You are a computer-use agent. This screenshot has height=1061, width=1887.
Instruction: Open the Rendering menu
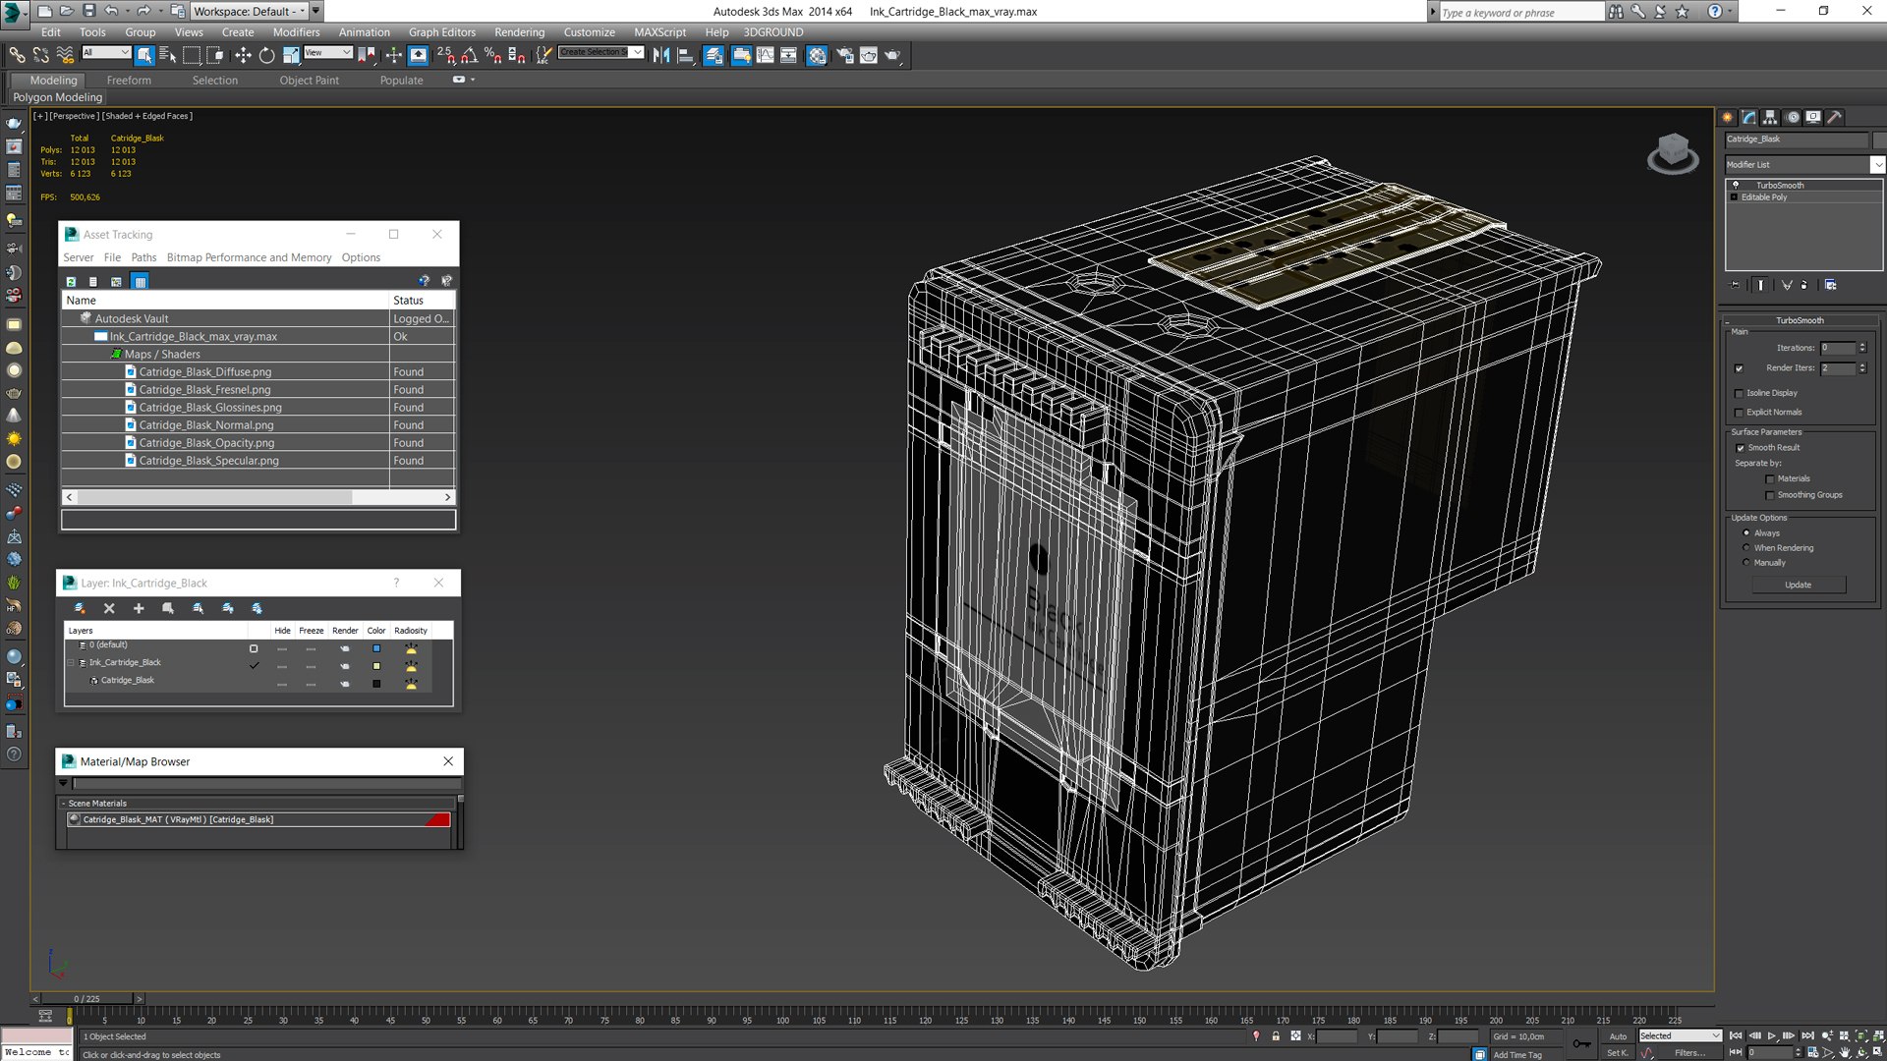coord(519,32)
